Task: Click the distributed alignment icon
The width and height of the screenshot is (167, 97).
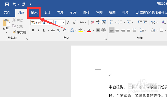Action: tap(134, 30)
